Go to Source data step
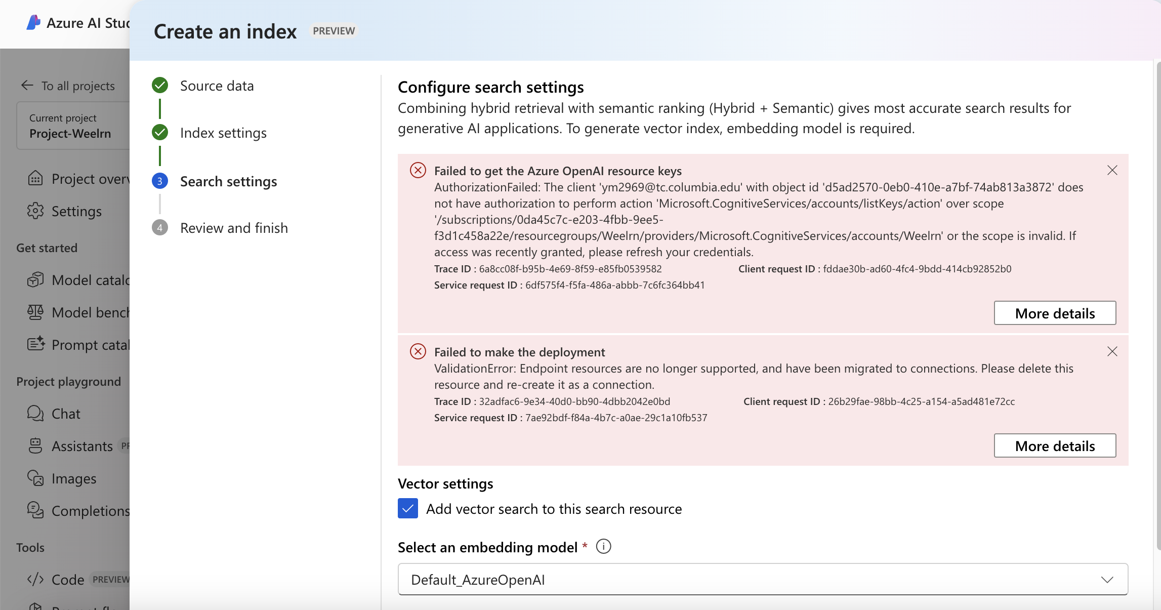This screenshot has height=610, width=1161. (217, 86)
